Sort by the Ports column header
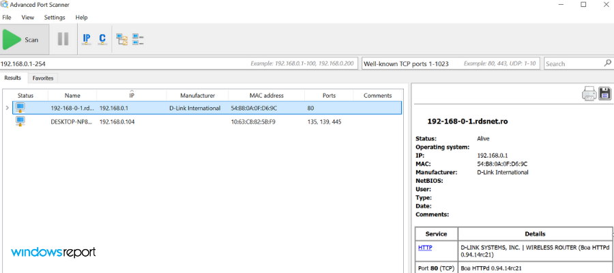Screen dimensions: 614x273 (x=329, y=96)
